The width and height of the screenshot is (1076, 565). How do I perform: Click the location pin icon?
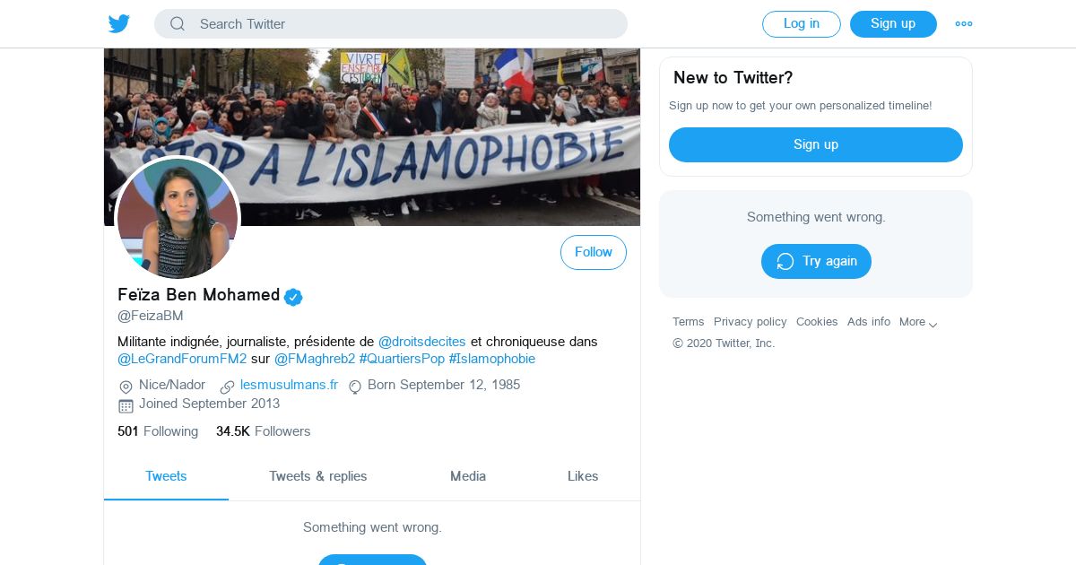coord(126,387)
